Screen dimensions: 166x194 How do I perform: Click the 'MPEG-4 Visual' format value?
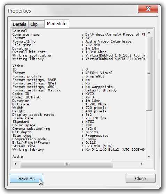99,73
